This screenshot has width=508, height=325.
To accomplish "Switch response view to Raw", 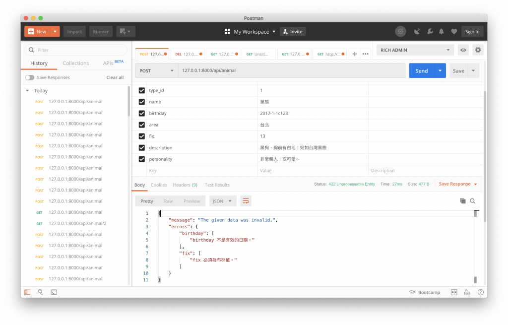I will [168, 201].
